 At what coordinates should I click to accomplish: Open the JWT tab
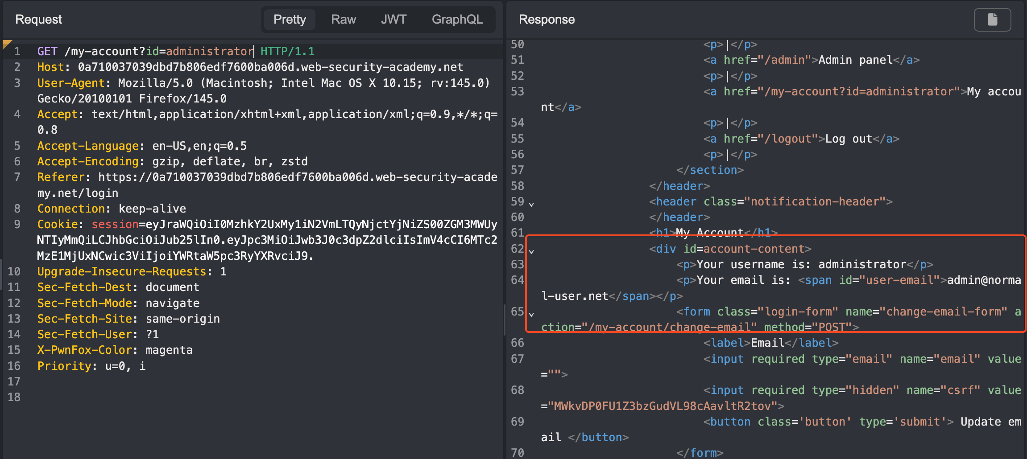(393, 20)
